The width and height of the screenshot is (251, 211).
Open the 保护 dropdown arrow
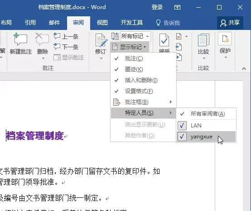[x=226, y=58]
